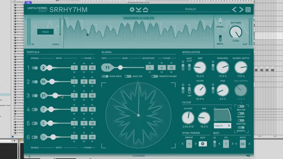Toggle MORPH switch
Viewport: 283px width, 159px height.
pyautogui.click(x=241, y=128)
